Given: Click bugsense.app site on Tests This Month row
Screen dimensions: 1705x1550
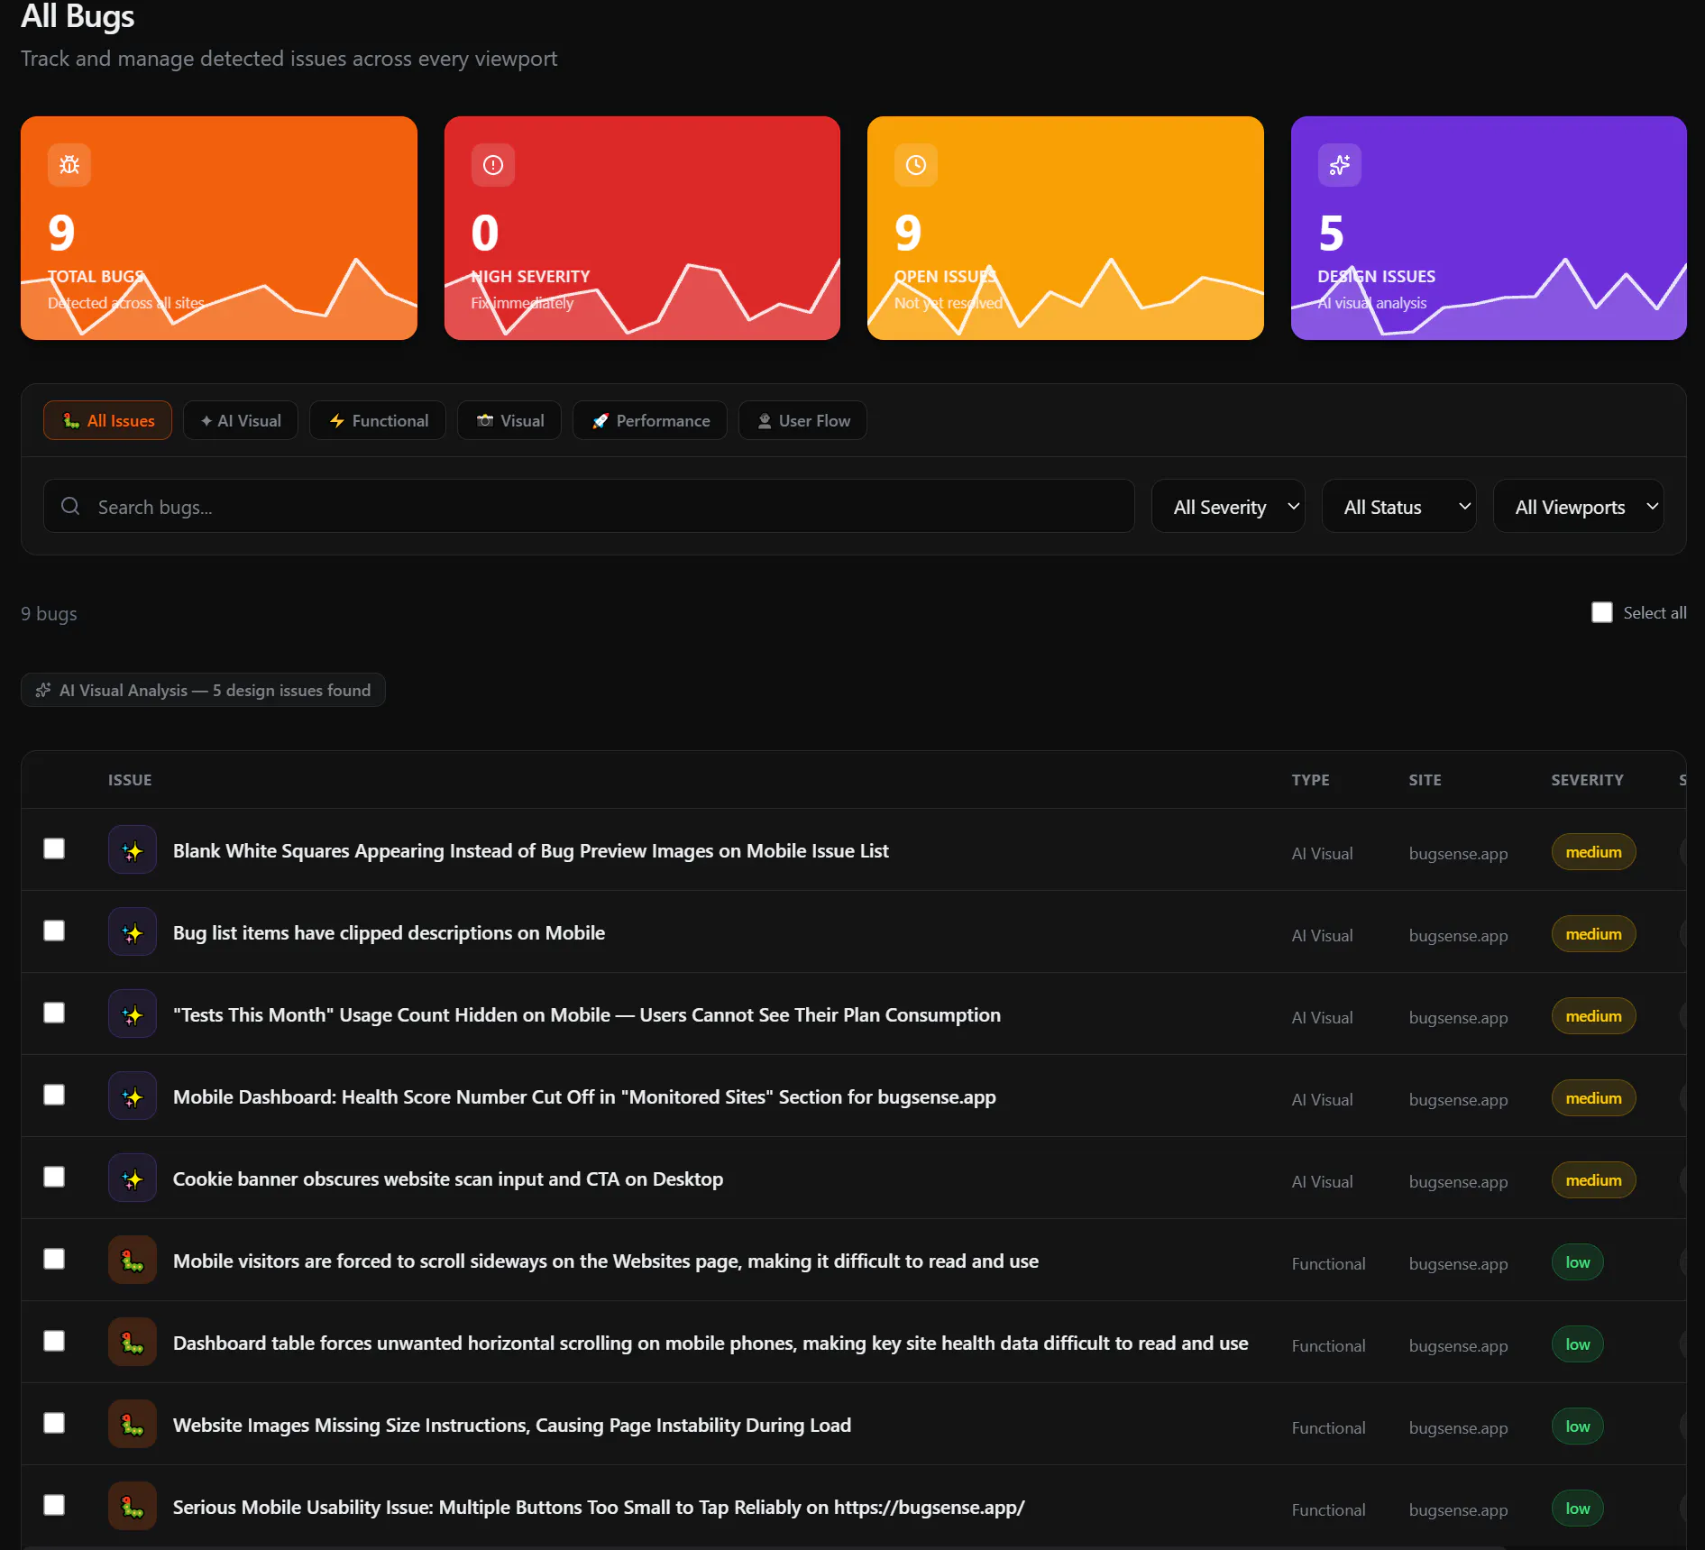Looking at the screenshot, I should [x=1458, y=1017].
